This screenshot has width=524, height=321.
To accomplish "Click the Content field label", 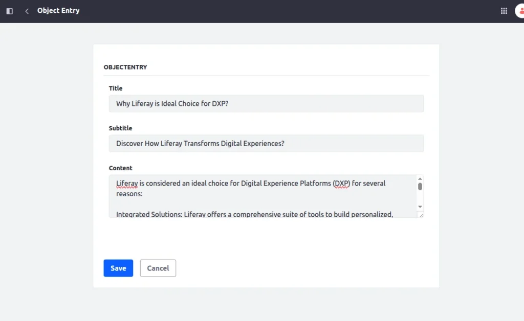I will click(121, 168).
